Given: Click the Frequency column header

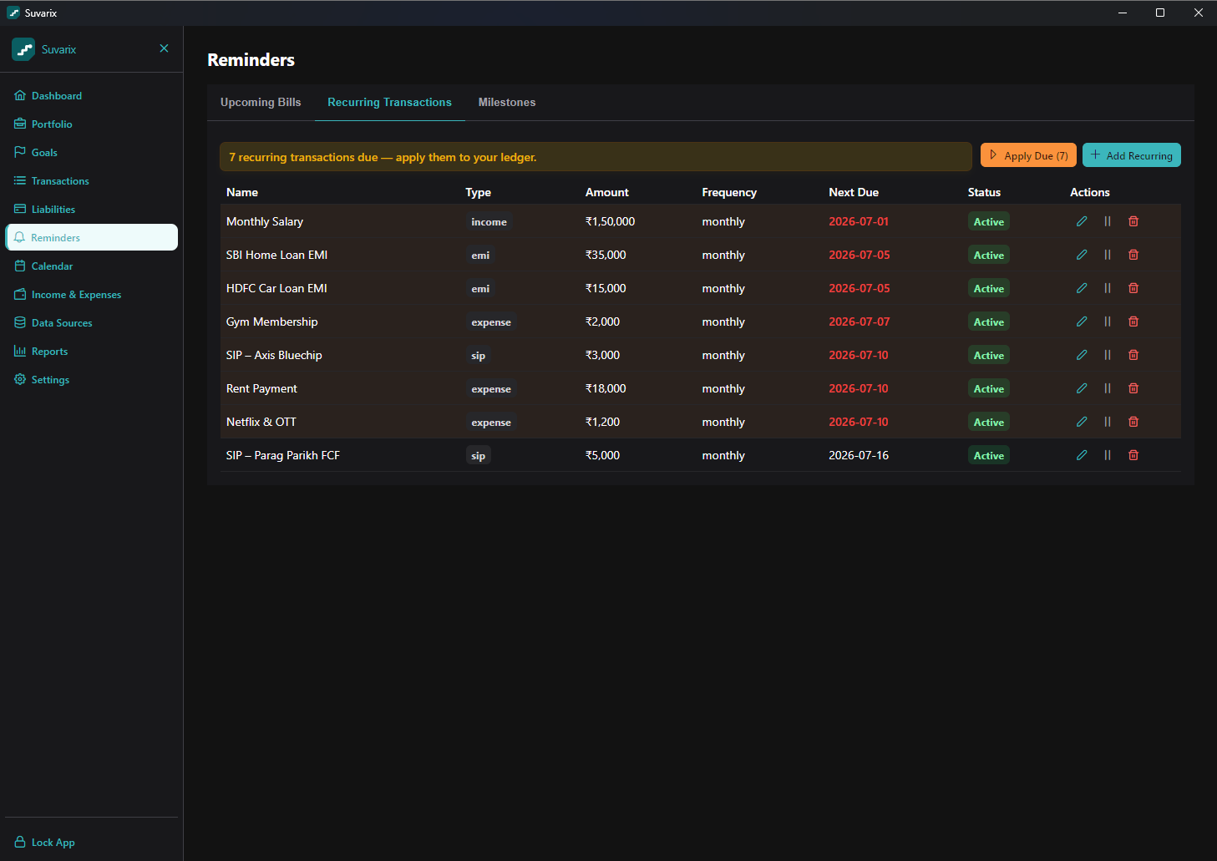Looking at the screenshot, I should [729, 192].
